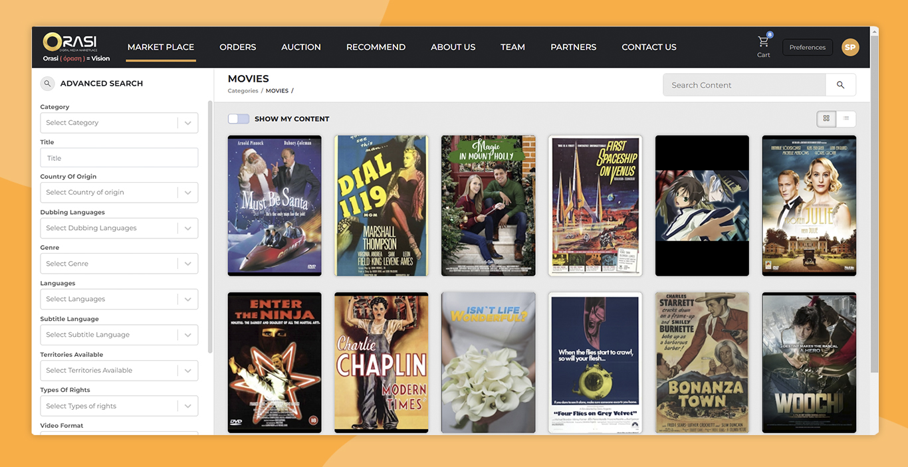Click the main page vertical scrollbar

click(874, 203)
